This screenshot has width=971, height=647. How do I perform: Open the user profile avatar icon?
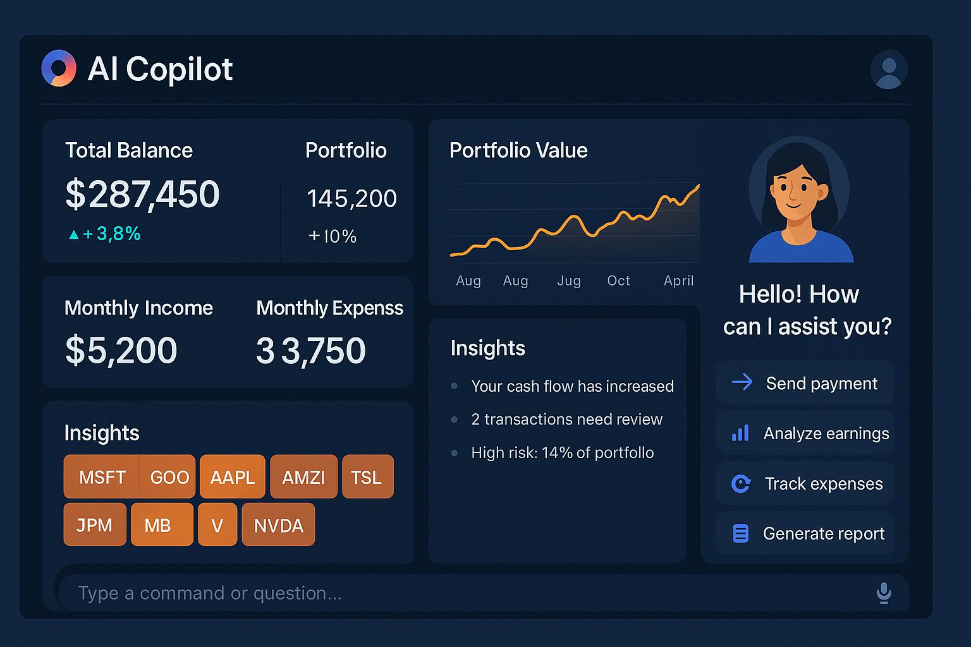[889, 69]
